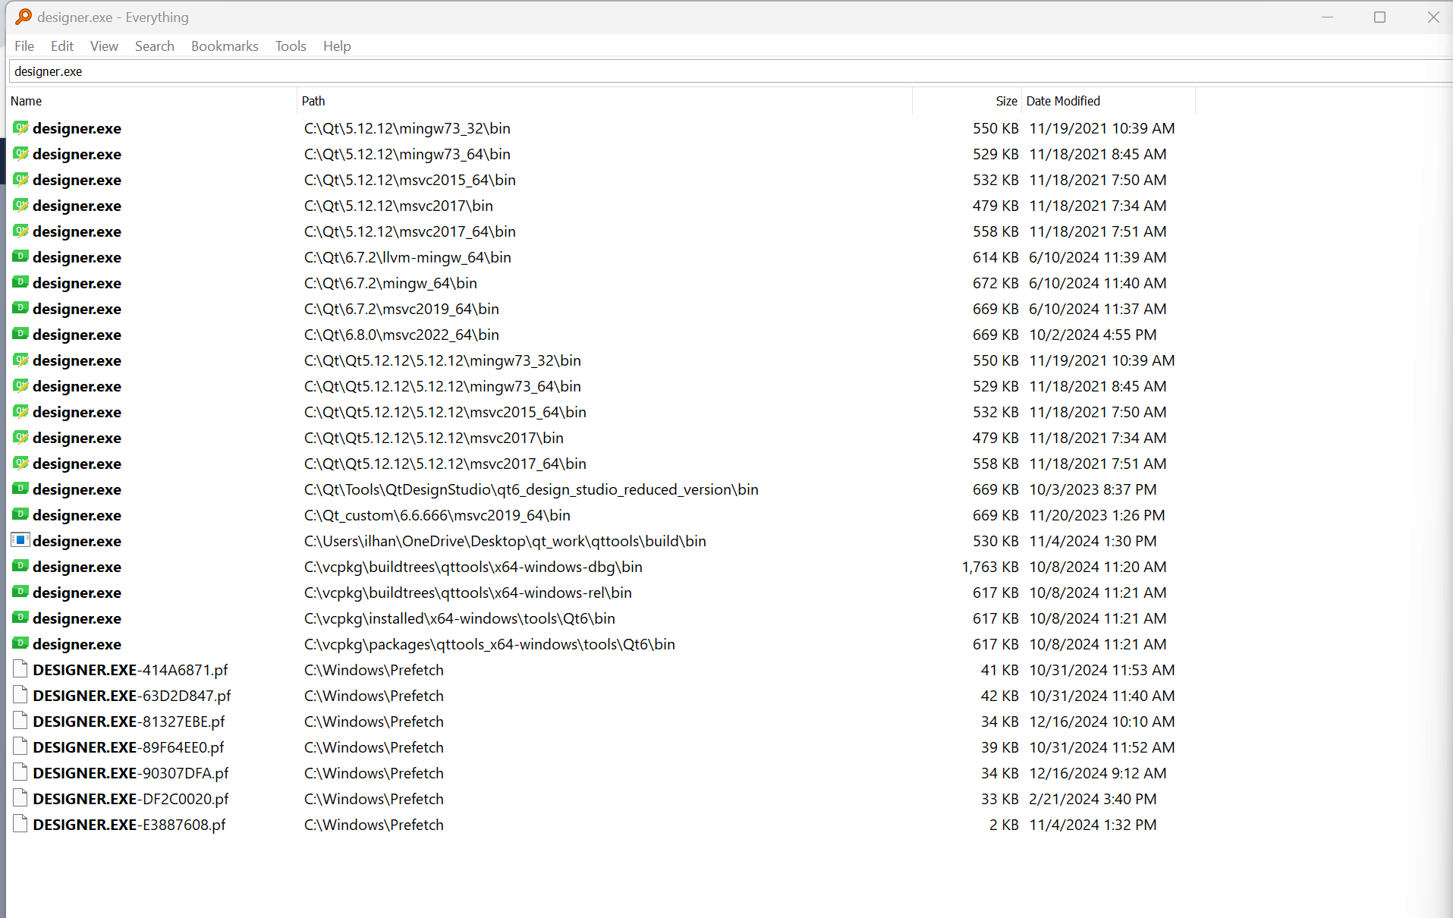
Task: Click date 10/2/2024 4:55 PM
Action: pos(1093,335)
